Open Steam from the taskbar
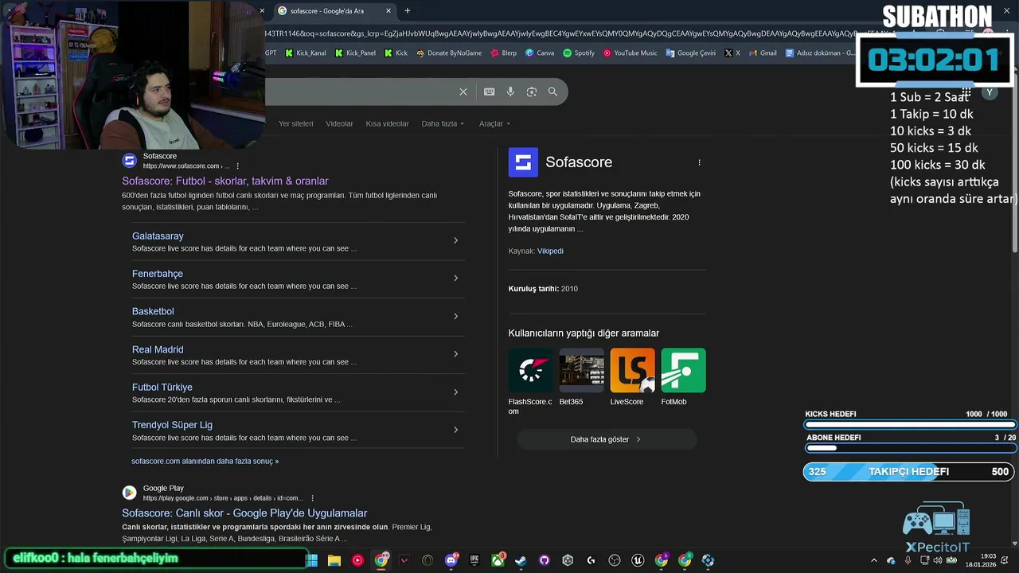 pyautogui.click(x=521, y=560)
